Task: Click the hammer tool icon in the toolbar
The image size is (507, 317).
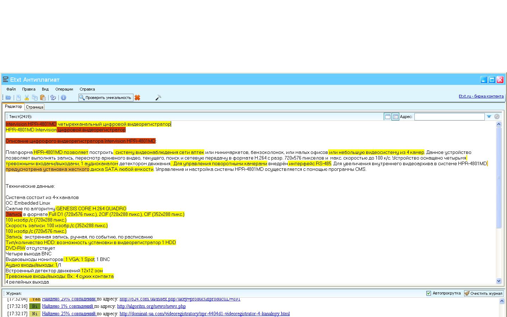Action: pos(158,98)
